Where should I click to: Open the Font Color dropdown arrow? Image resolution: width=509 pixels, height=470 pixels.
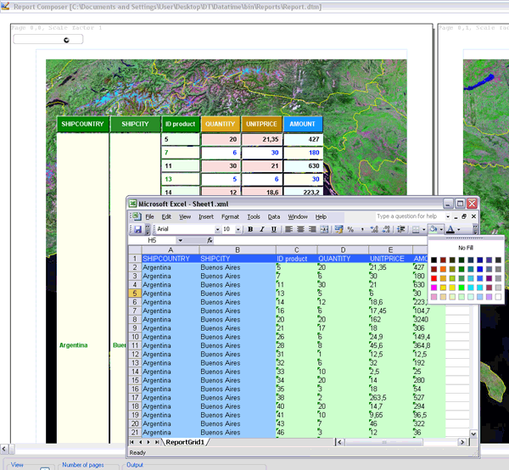point(459,229)
